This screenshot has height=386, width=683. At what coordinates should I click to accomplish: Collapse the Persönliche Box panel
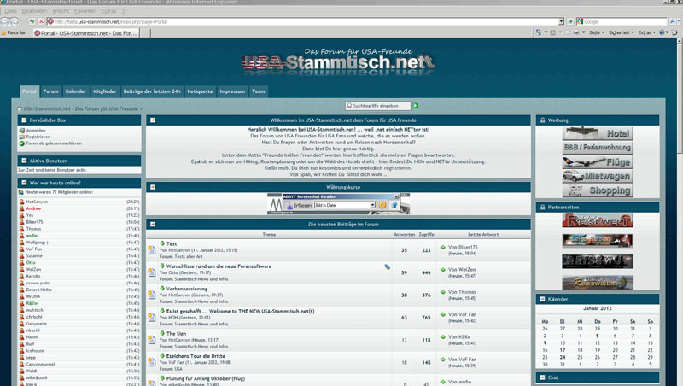coord(23,120)
